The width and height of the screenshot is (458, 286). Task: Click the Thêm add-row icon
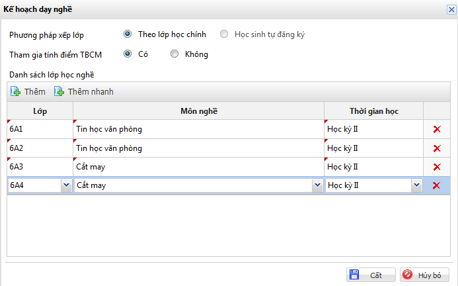pos(16,91)
